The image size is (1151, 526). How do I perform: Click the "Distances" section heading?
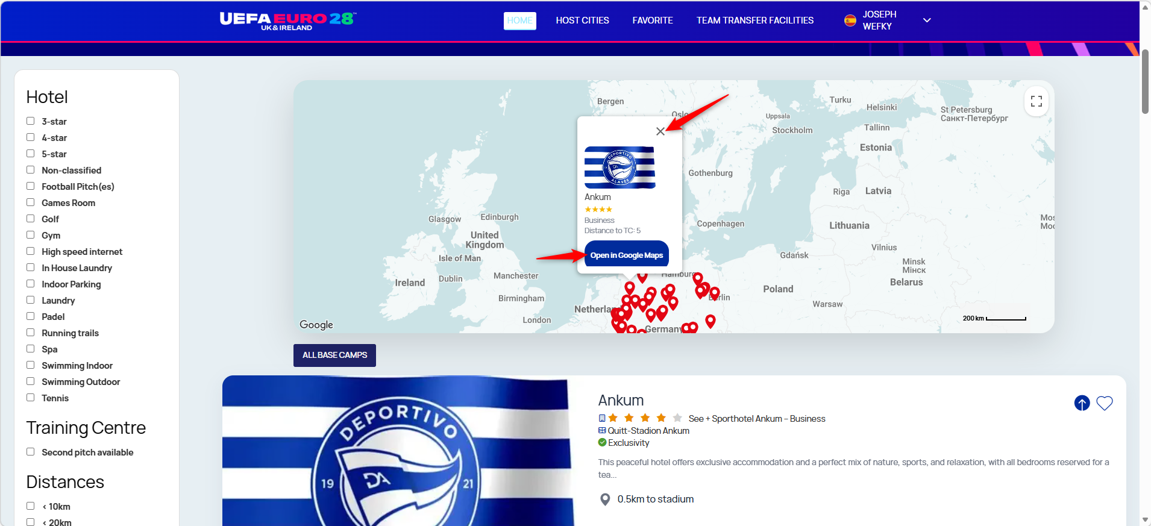coord(65,482)
